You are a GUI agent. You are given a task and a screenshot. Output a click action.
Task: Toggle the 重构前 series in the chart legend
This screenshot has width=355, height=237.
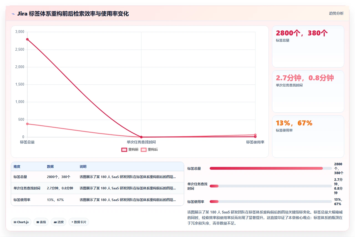[x=130, y=150]
